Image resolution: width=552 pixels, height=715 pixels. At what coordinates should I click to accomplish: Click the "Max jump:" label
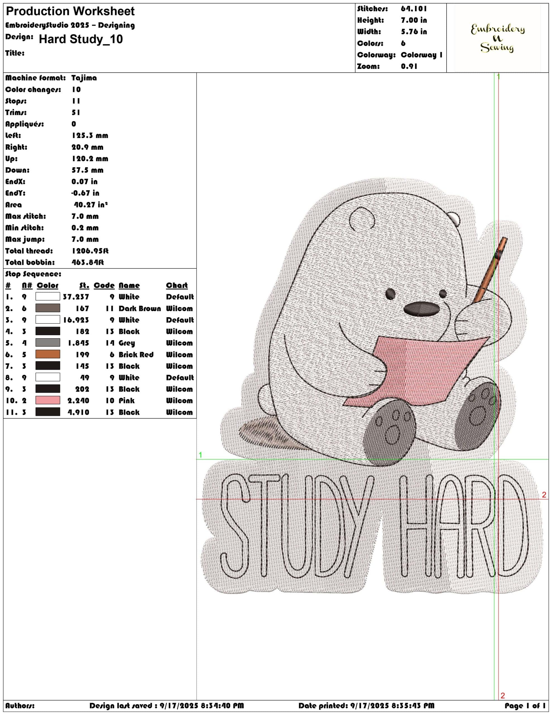25,239
